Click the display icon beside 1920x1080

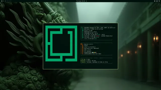(x=83, y=33)
